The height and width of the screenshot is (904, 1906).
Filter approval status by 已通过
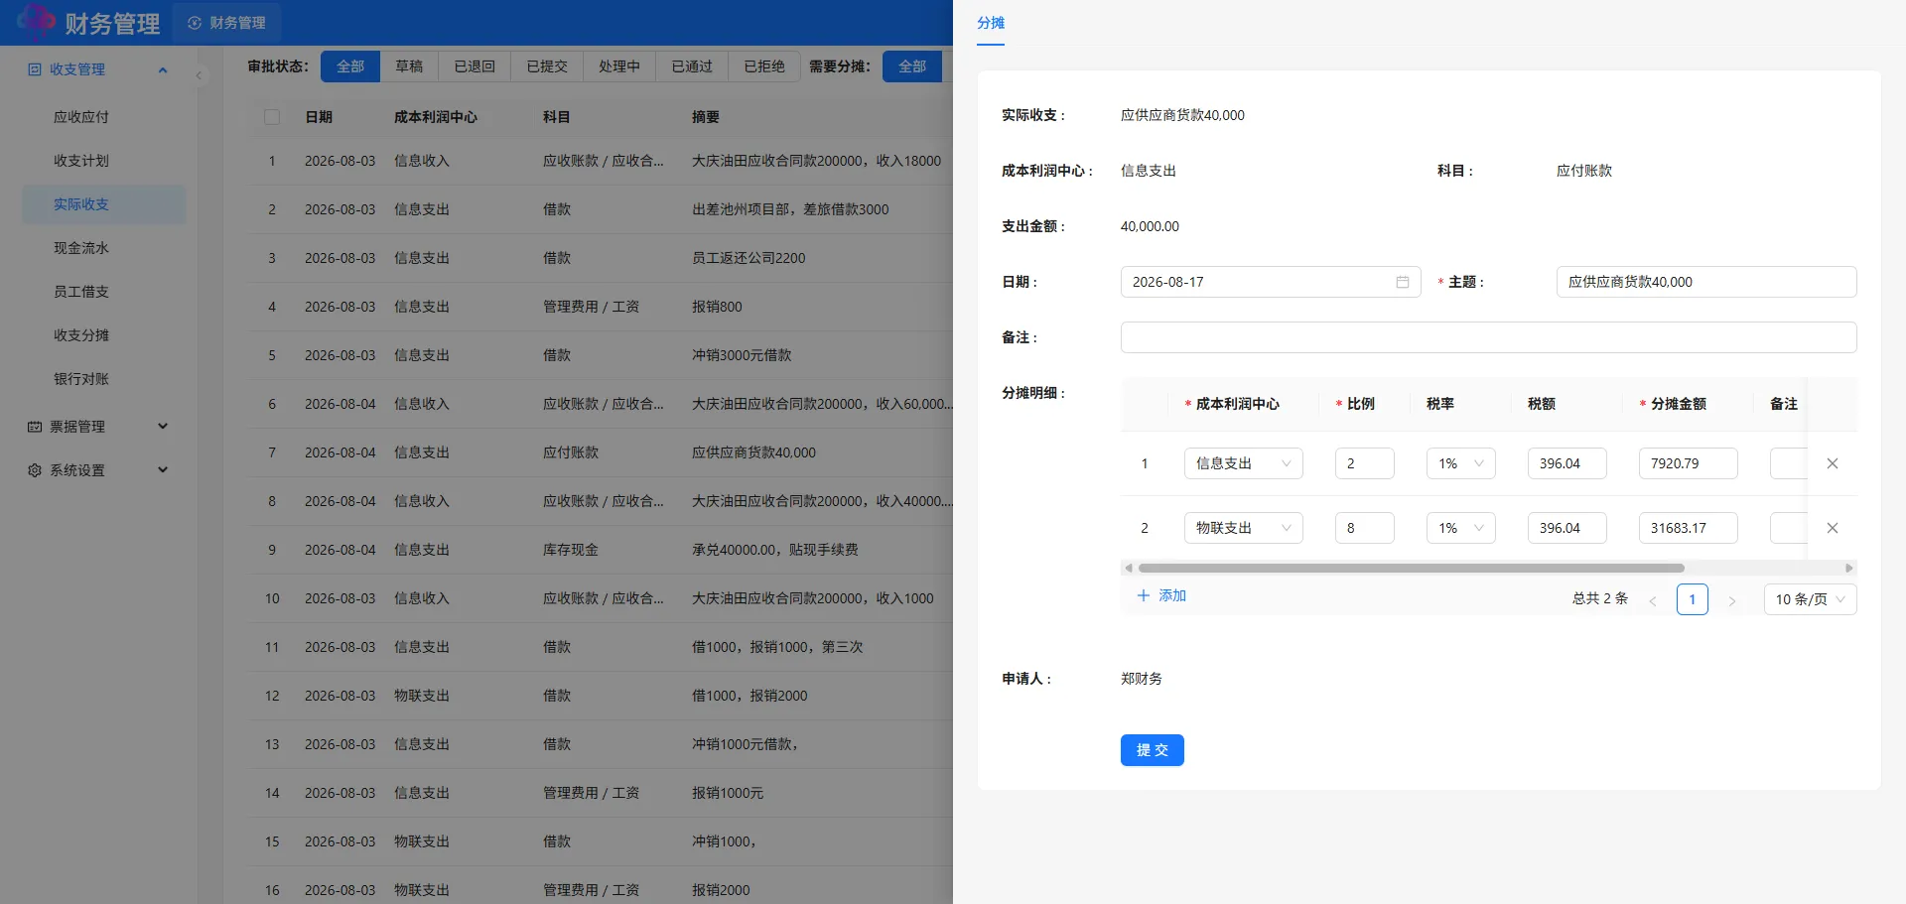point(692,66)
